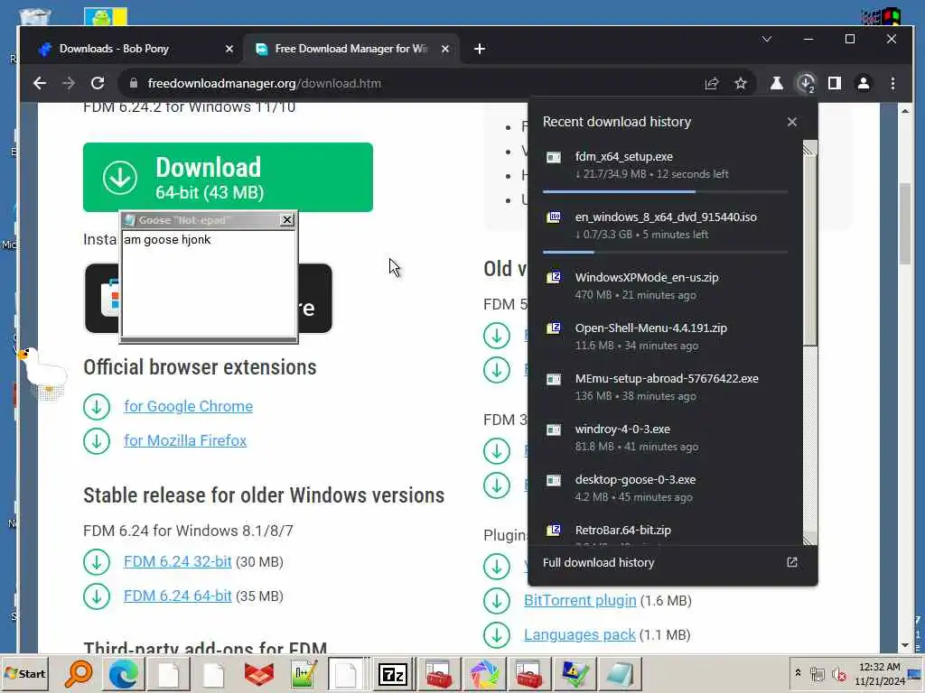Click the green Download 64-bit button

pyautogui.click(x=228, y=178)
